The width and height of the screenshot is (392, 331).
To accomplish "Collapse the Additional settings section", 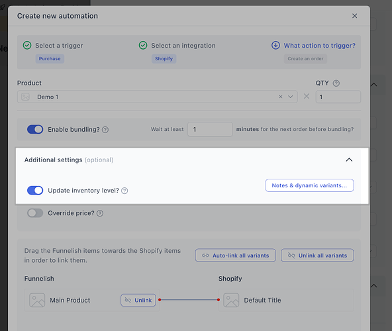I will [349, 160].
